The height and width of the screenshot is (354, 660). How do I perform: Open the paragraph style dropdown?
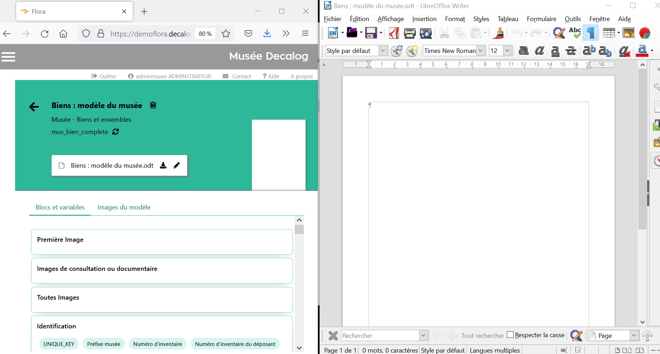(383, 51)
